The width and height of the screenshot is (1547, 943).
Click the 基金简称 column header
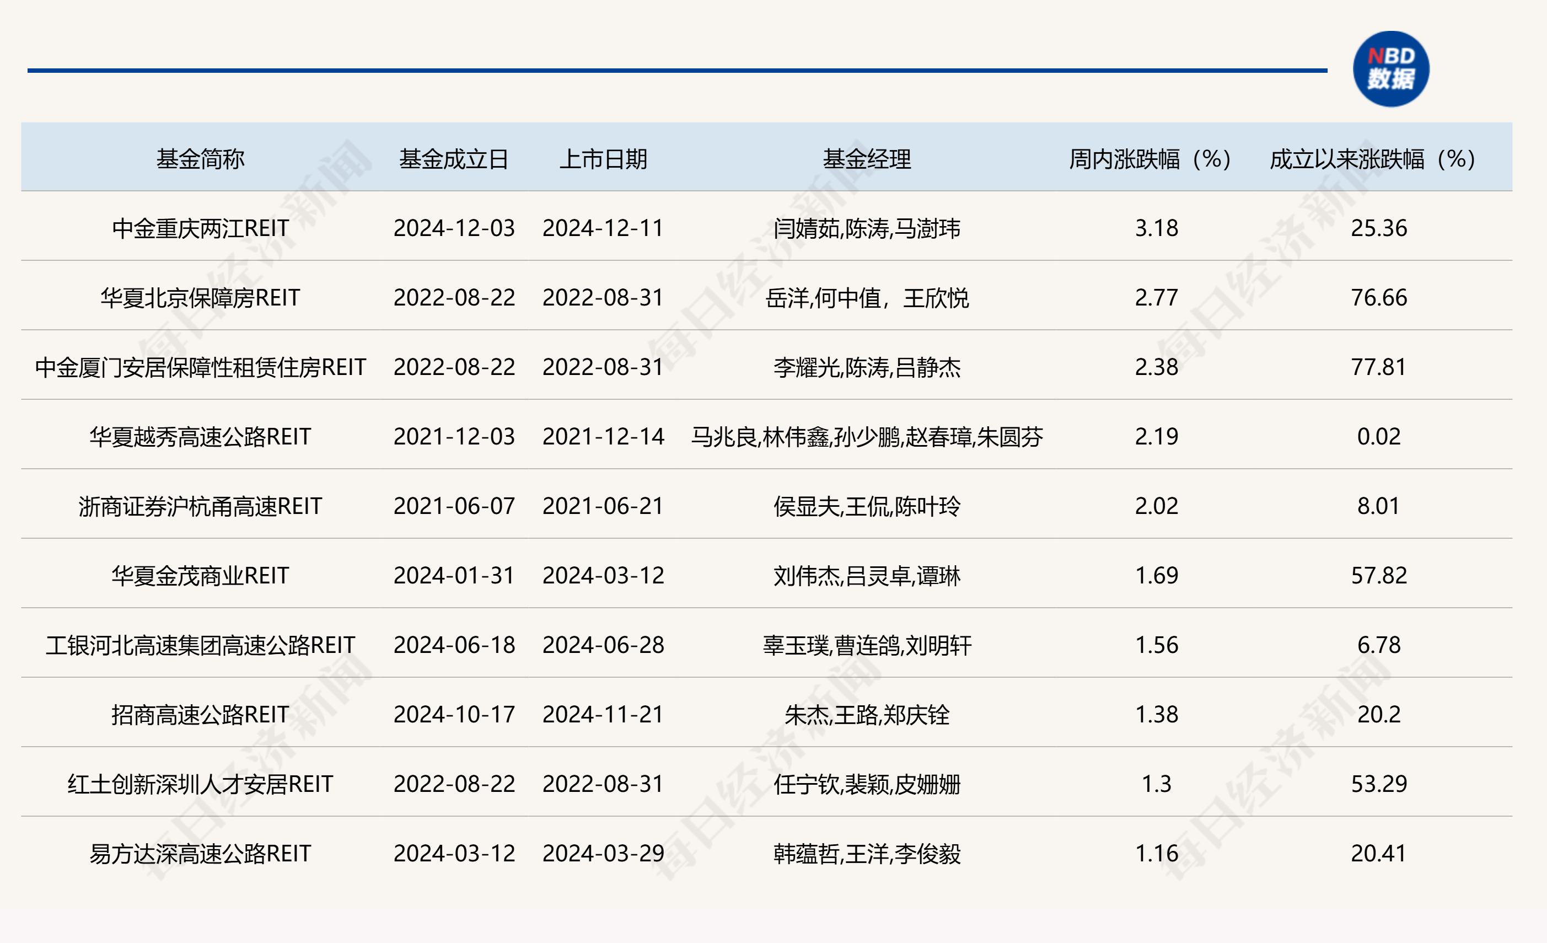click(200, 159)
